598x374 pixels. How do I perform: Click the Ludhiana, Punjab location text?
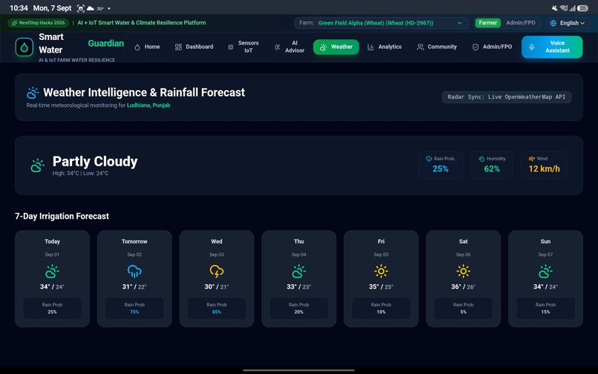click(x=148, y=105)
